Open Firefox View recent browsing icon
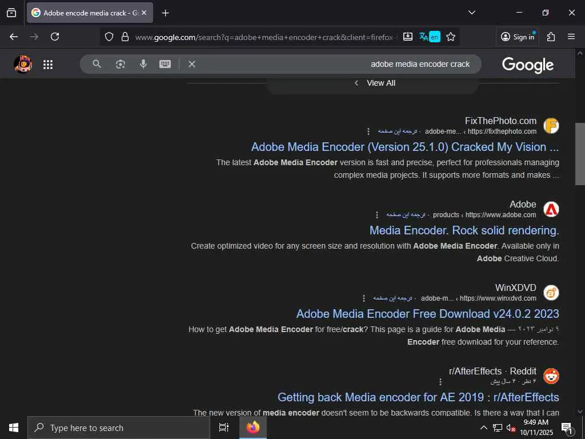This screenshot has height=439, width=585. [11, 13]
